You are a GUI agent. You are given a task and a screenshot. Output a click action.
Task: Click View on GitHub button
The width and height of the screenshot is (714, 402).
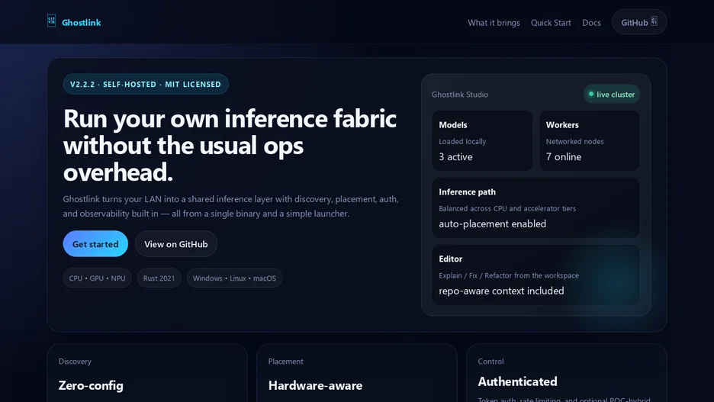tap(175, 244)
